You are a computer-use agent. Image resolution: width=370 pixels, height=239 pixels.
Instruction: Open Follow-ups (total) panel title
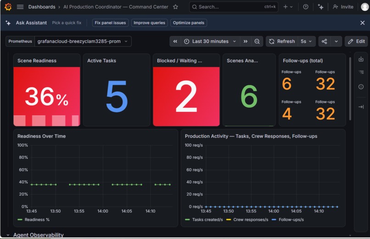tap(303, 61)
